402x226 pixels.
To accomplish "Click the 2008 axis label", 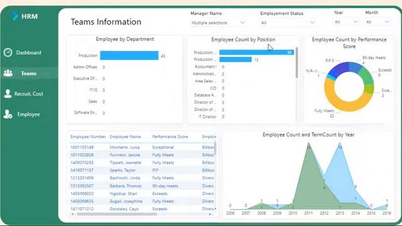I will (x=261, y=213).
